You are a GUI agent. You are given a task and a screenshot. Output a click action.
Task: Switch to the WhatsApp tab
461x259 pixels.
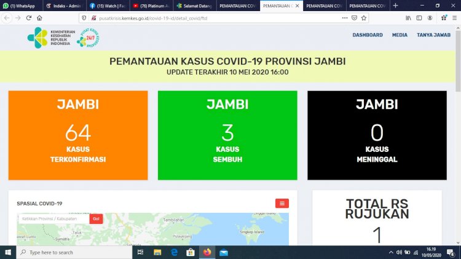21,6
